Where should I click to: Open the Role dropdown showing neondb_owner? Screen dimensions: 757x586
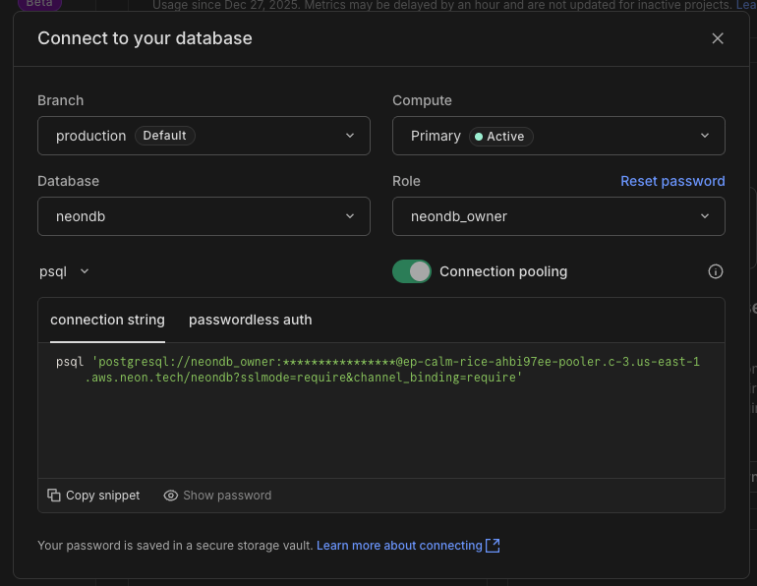(x=558, y=216)
